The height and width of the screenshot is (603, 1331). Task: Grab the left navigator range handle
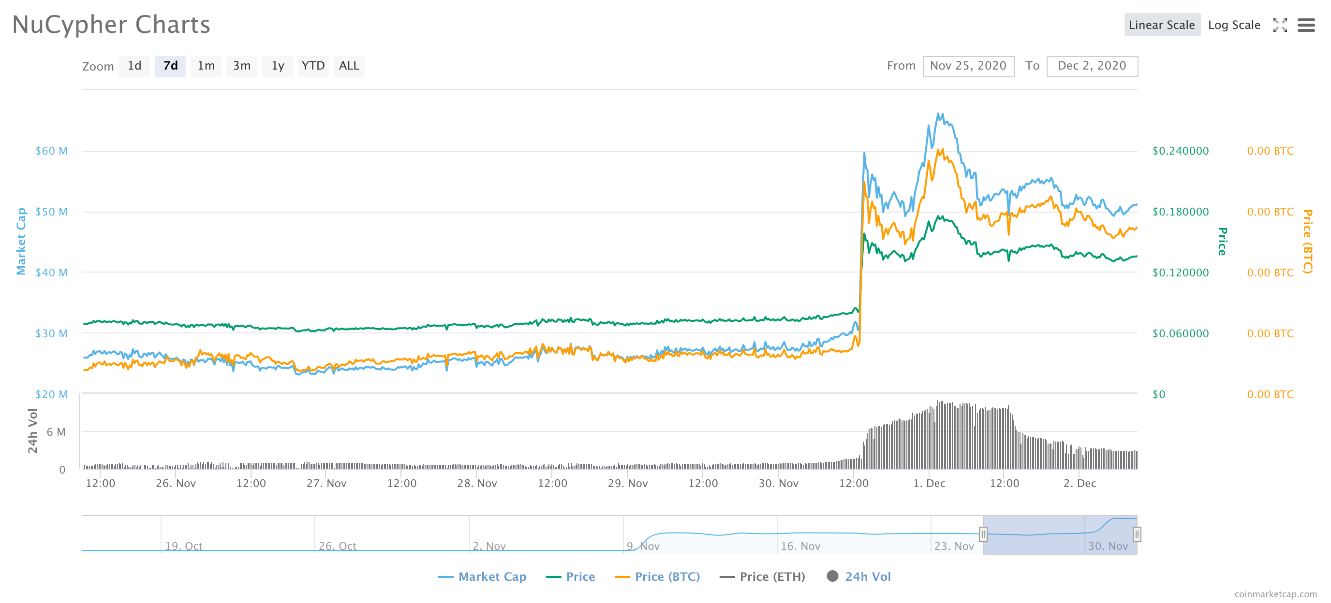click(x=983, y=534)
